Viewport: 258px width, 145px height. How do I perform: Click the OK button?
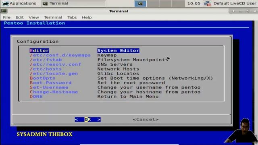click(88, 120)
